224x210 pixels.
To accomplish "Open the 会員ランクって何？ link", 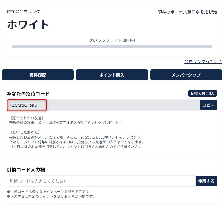I will [x=203, y=62].
